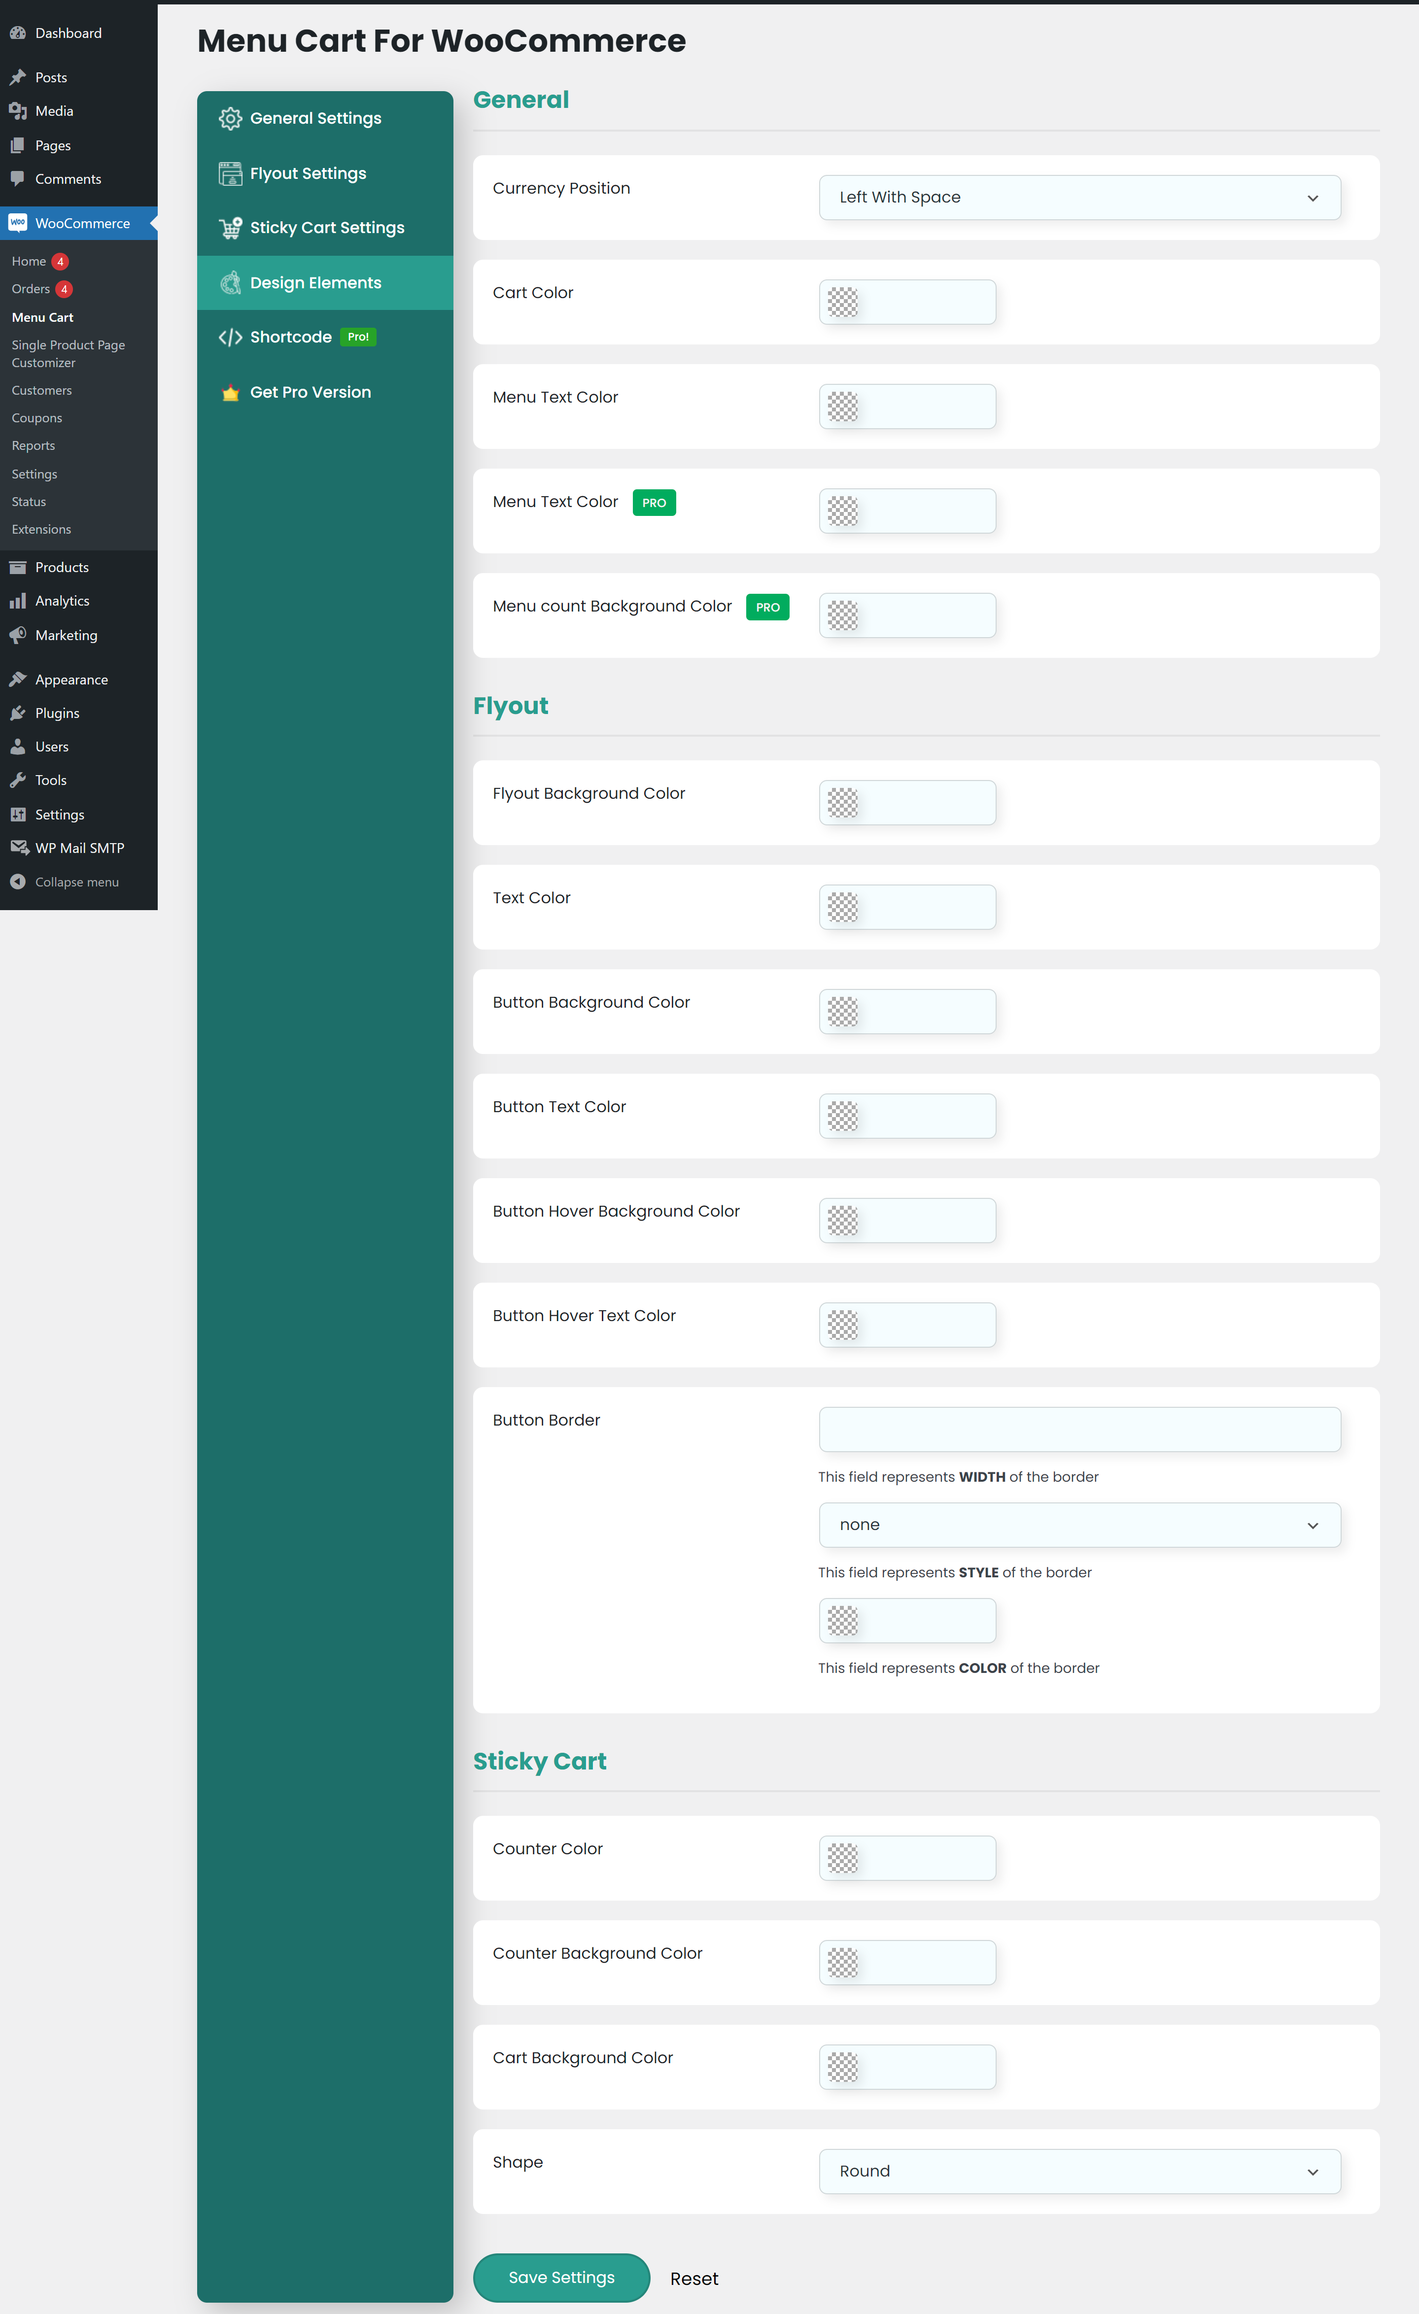
Task: Pick the Button Hover Text Color swatch
Action: tap(842, 1325)
